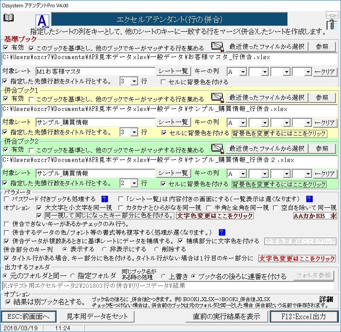Toggle 補填部分に文字色を付ける checkbox
This screenshot has width=341, height=332.
[x=180, y=241]
